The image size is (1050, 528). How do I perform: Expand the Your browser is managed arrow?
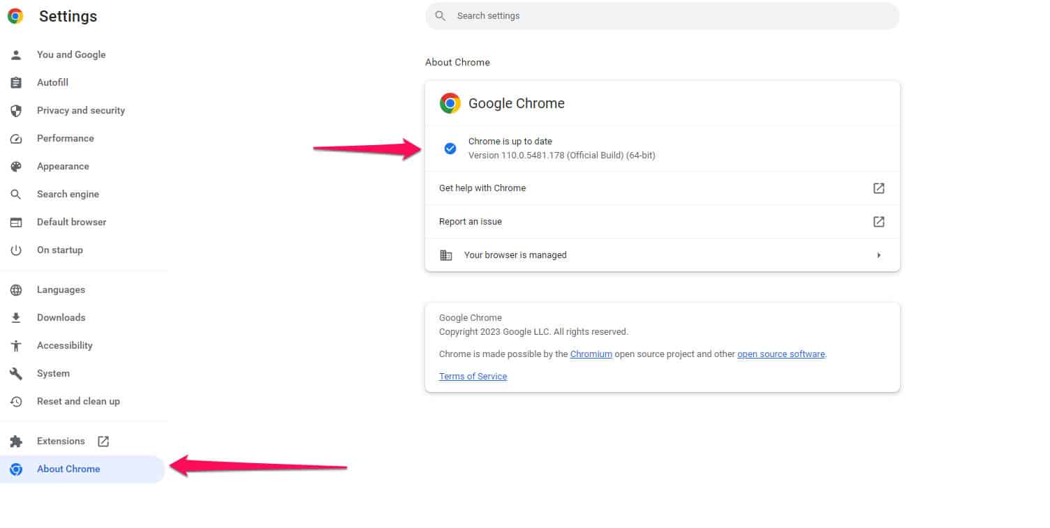click(878, 255)
